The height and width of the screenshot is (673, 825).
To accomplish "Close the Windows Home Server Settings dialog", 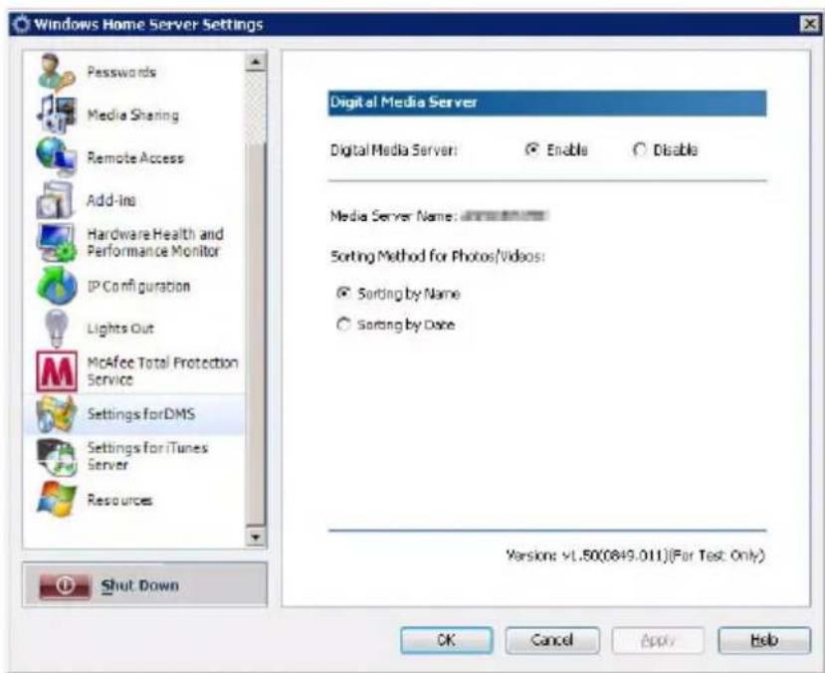I will point(809,24).
